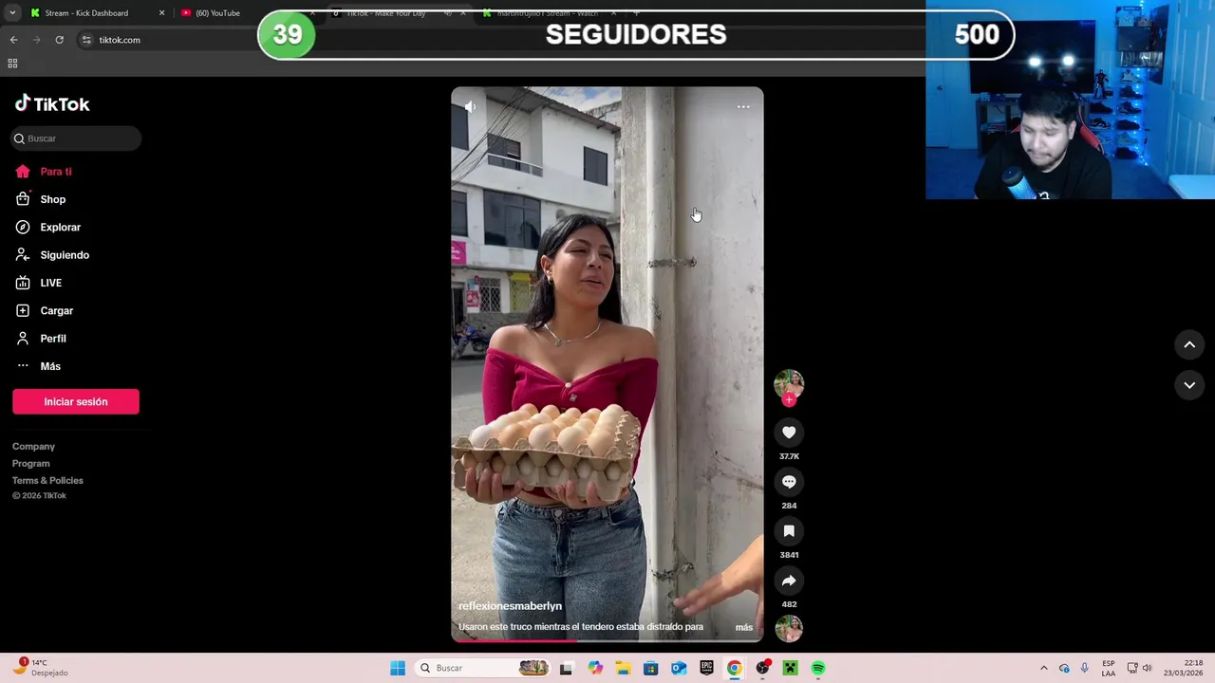Show hidden system tray icons
This screenshot has height=683, width=1215.
1043,668
